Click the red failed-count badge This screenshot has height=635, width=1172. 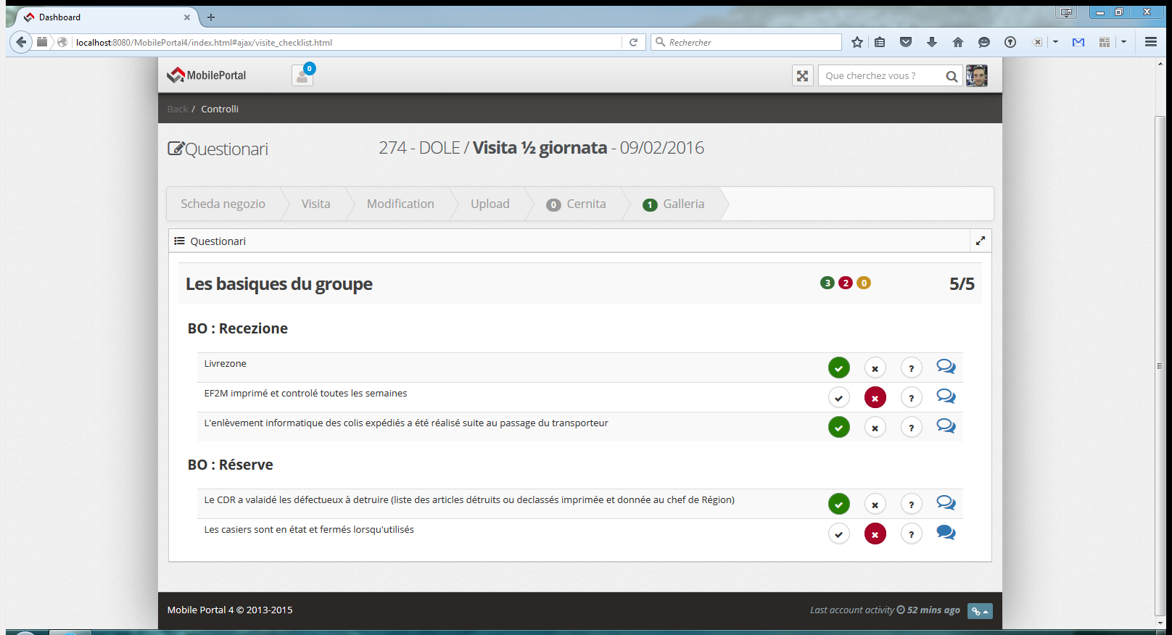(x=845, y=283)
